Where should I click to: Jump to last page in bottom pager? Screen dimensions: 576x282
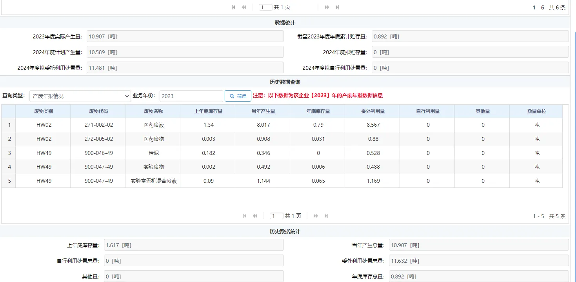pyautogui.click(x=326, y=216)
